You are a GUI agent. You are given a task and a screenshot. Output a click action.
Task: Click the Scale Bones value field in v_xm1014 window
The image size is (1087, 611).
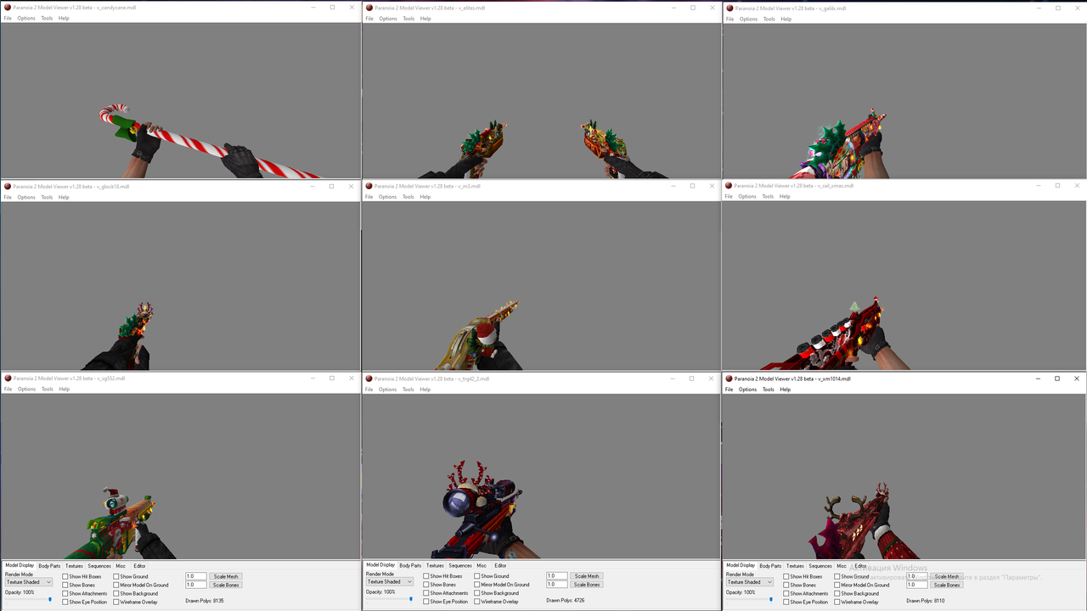point(917,585)
